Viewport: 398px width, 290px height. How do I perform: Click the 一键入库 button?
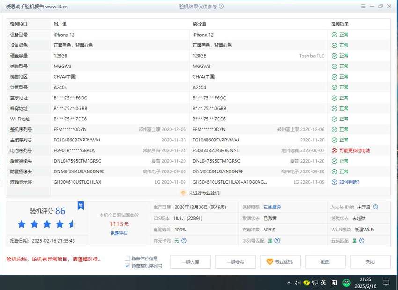(x=191, y=262)
